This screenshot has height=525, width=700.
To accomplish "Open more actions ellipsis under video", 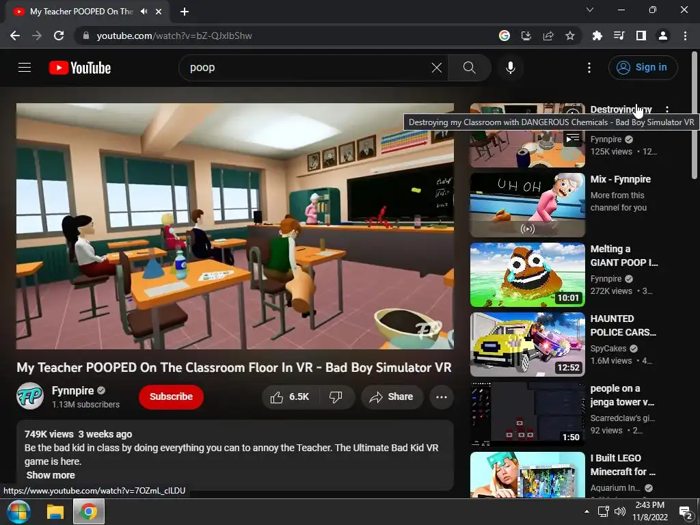I will tap(442, 397).
